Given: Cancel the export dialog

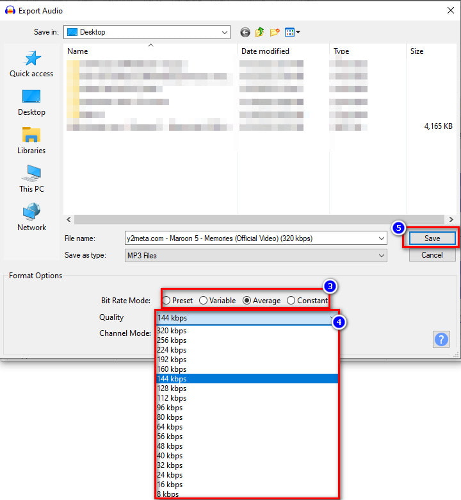Looking at the screenshot, I should pos(432,255).
